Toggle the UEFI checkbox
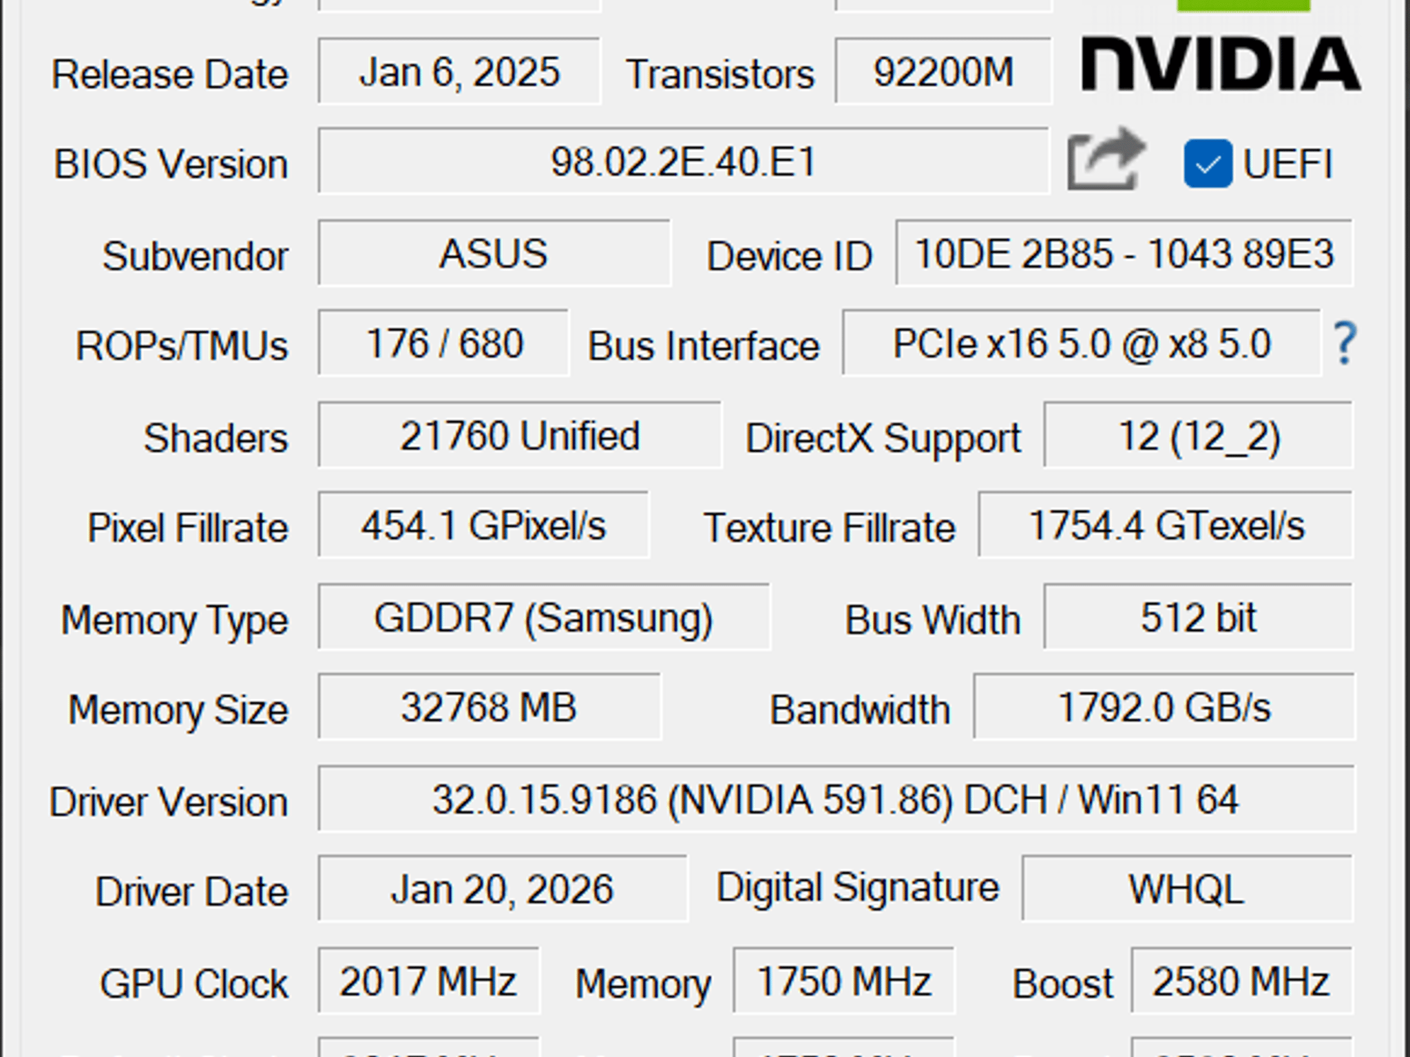Viewport: 1410px width, 1057px height. point(1208,164)
